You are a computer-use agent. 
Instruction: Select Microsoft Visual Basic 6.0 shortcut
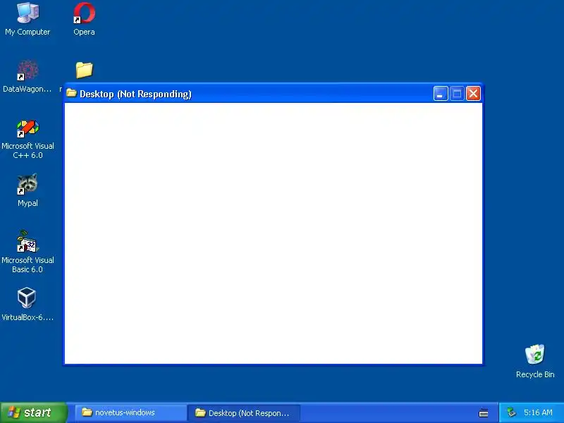tap(27, 252)
